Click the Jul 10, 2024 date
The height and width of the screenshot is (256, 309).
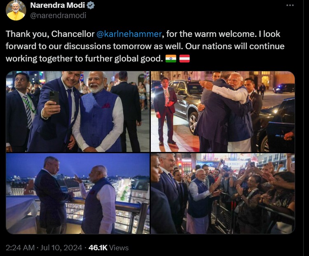point(61,248)
